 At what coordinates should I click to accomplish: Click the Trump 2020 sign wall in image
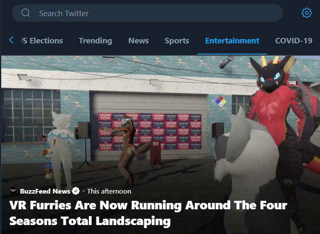[150, 131]
